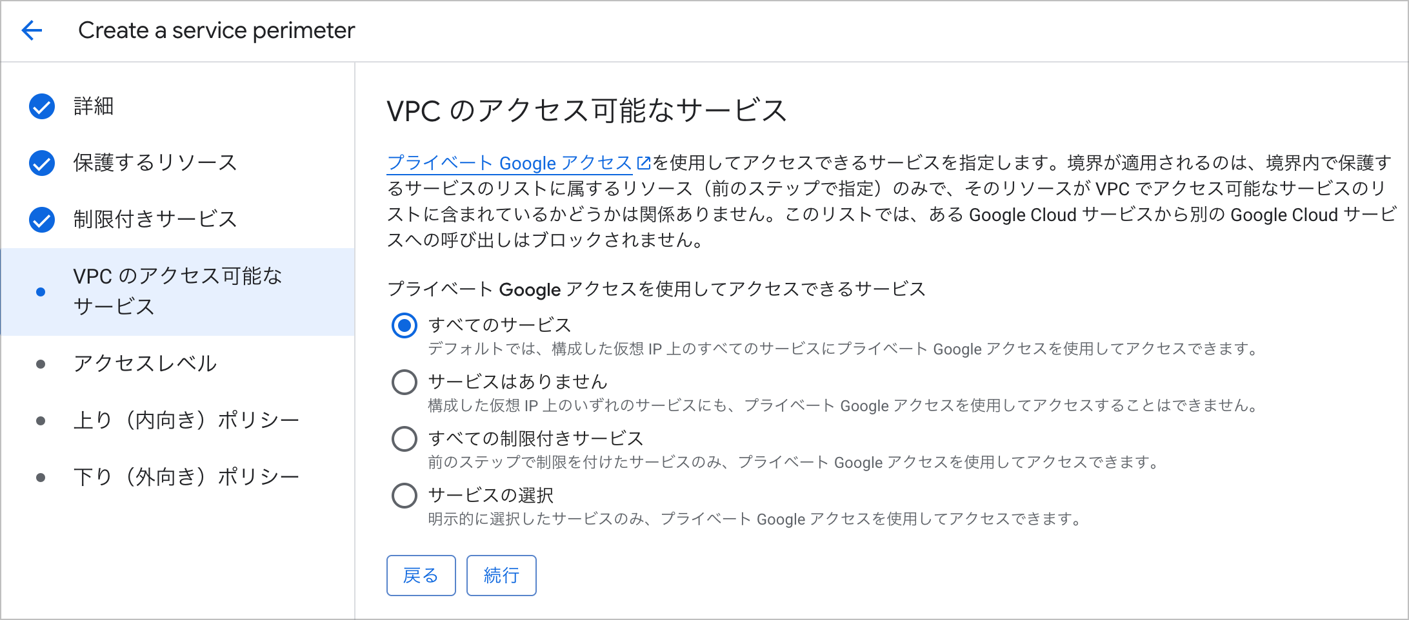Switch to the 制限付きサービス step
The image size is (1409, 620).
[x=155, y=220]
